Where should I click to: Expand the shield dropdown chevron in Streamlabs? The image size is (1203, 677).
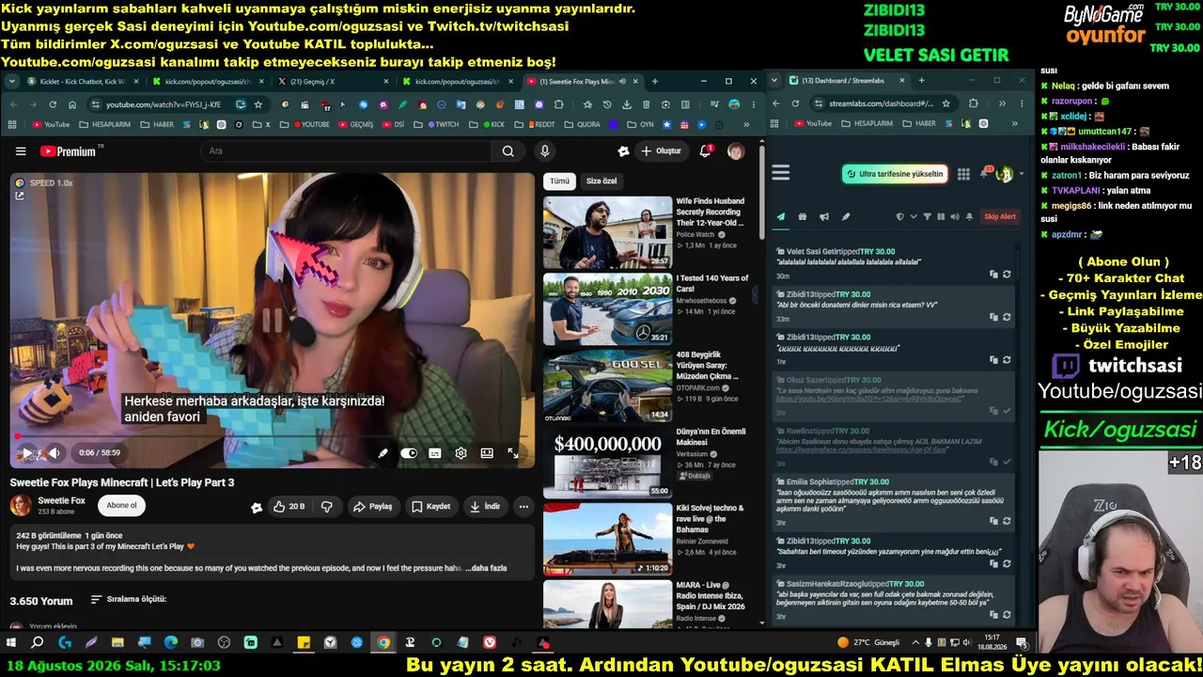pos(913,217)
